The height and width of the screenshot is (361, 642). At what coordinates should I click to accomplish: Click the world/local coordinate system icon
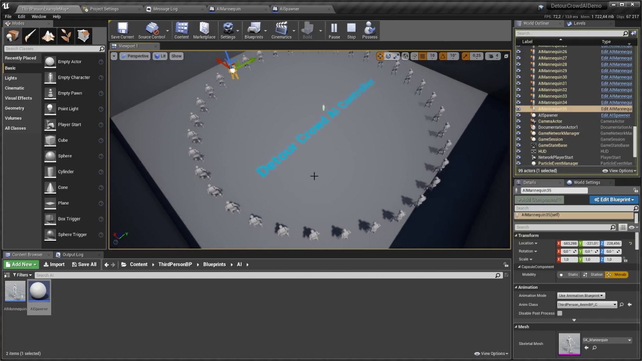(x=406, y=56)
